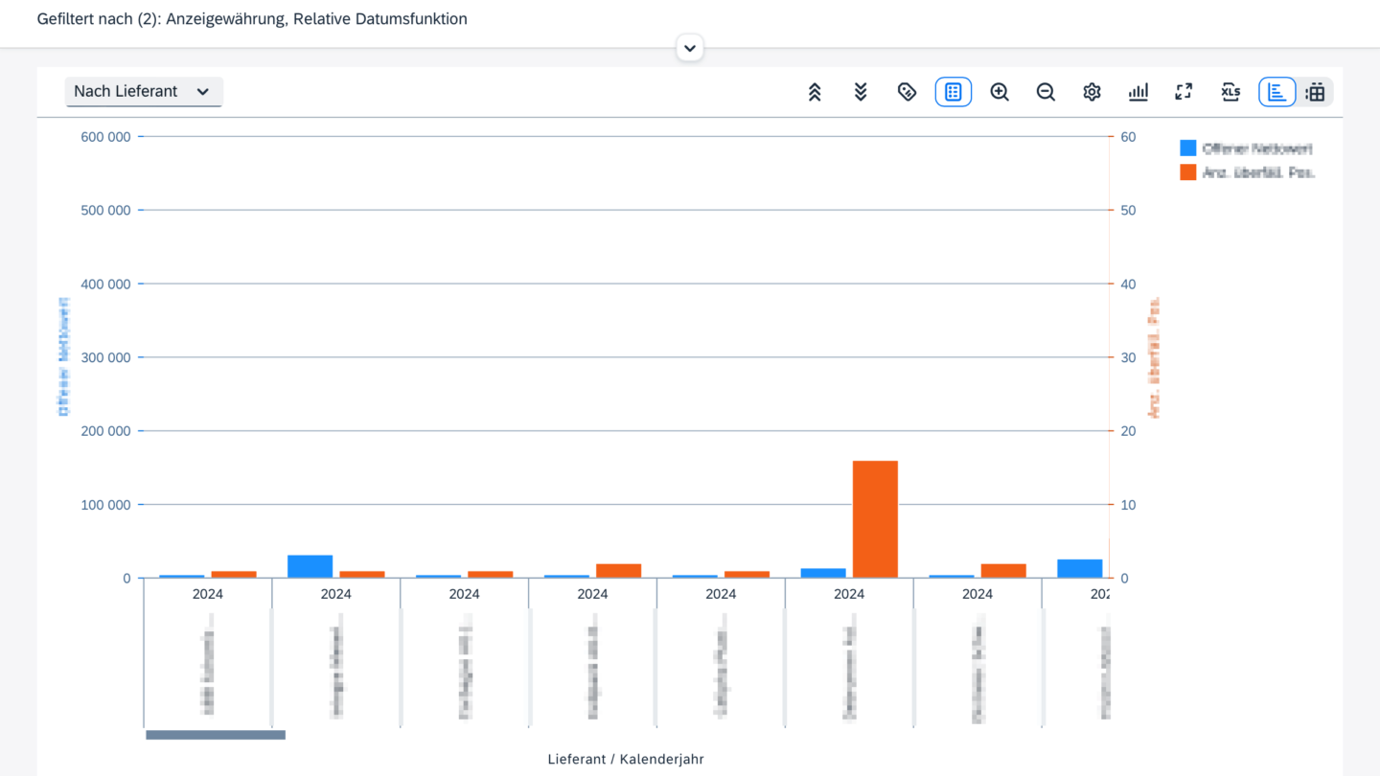Click the drill-up double chevron icon
The width and height of the screenshot is (1380, 776).
[815, 92]
